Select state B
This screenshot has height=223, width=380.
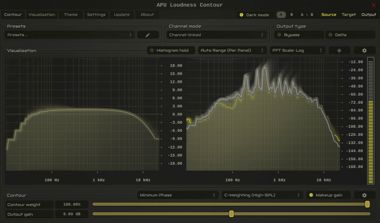[291, 15]
